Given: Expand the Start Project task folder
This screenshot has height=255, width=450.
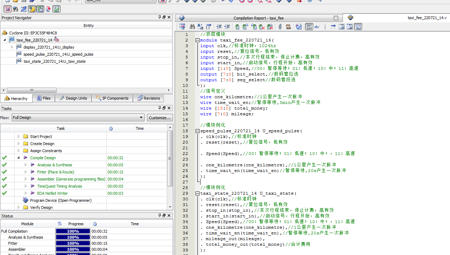Looking at the screenshot, I should (x=18, y=137).
